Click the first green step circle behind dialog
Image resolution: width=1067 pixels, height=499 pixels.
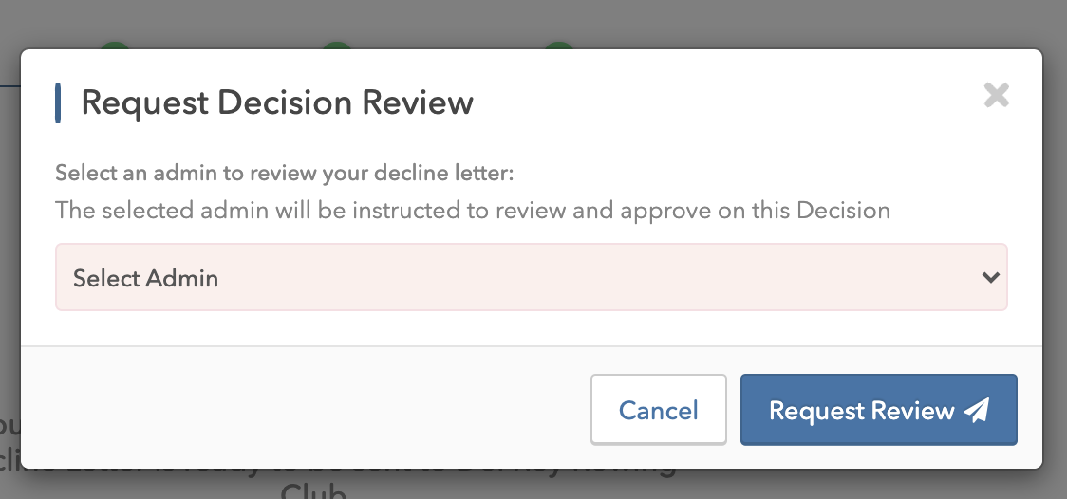point(115,46)
